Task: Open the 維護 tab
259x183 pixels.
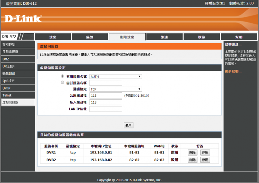Action: tap(164, 37)
